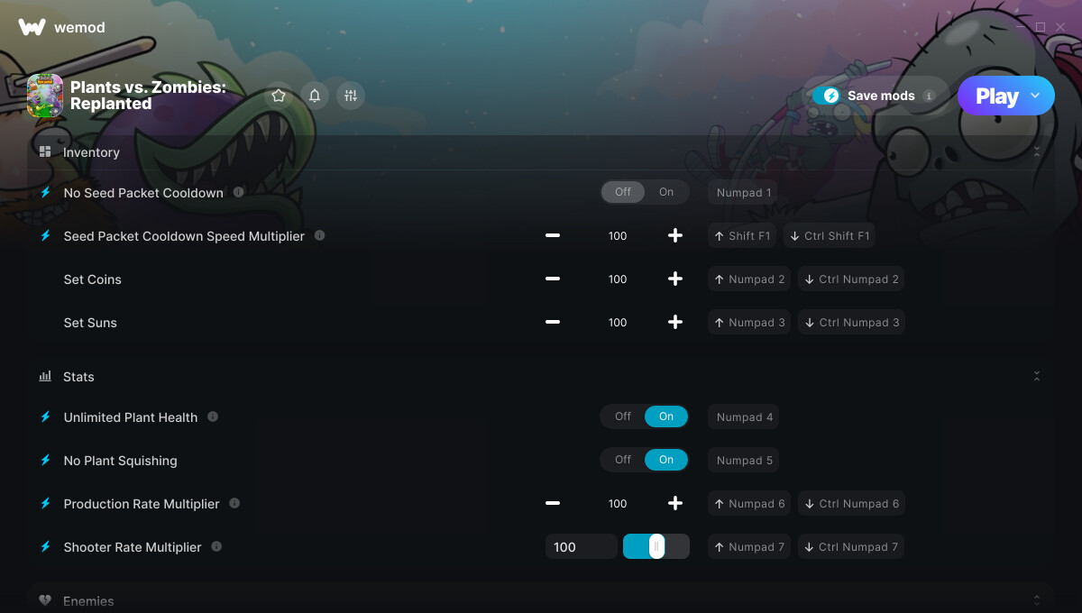Image resolution: width=1082 pixels, height=613 pixels.
Task: Open the notifications bell icon
Action: click(315, 96)
